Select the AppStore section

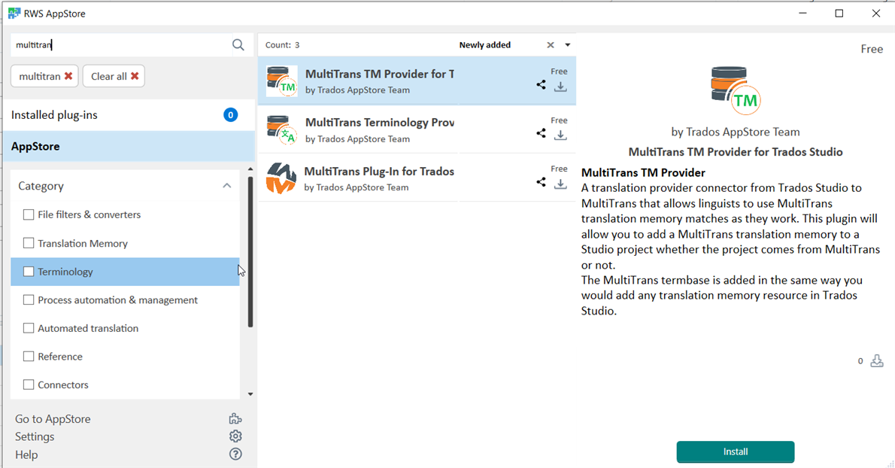click(35, 146)
